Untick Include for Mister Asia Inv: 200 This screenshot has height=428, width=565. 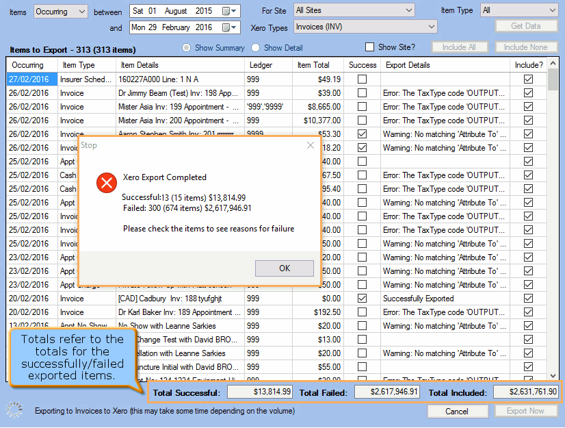528,120
